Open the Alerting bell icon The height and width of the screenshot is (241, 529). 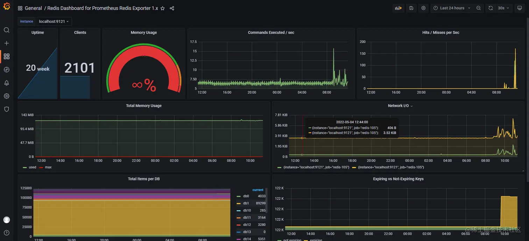[6, 83]
